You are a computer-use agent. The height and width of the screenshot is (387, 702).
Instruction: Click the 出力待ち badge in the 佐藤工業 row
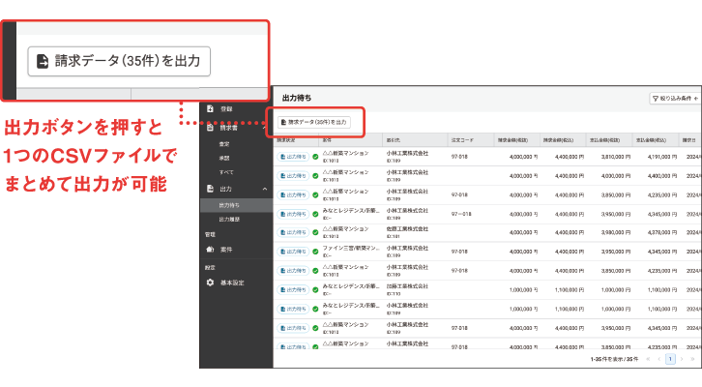coord(293,232)
